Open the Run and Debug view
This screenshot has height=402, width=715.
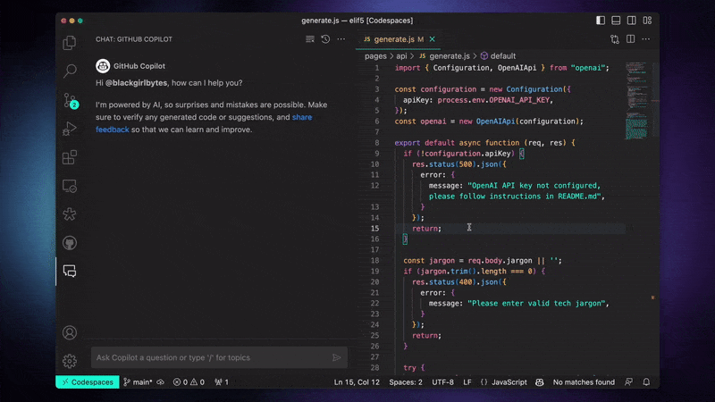(x=70, y=129)
